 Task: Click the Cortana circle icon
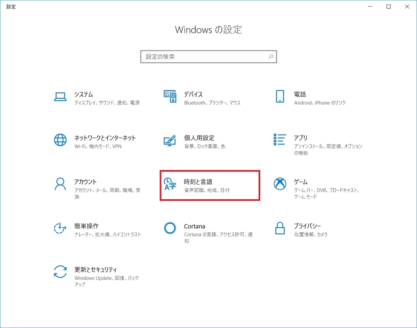pyautogui.click(x=170, y=228)
